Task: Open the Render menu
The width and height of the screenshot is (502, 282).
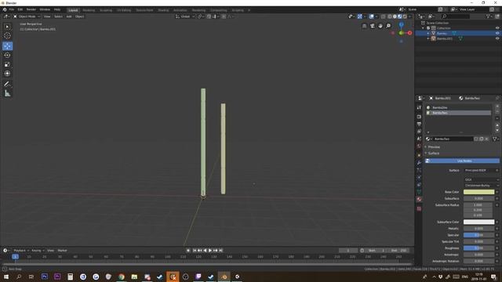Action: tap(31, 9)
